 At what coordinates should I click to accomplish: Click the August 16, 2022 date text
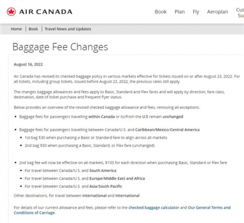[28, 64]
